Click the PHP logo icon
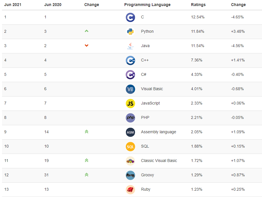 pyautogui.click(x=130, y=118)
